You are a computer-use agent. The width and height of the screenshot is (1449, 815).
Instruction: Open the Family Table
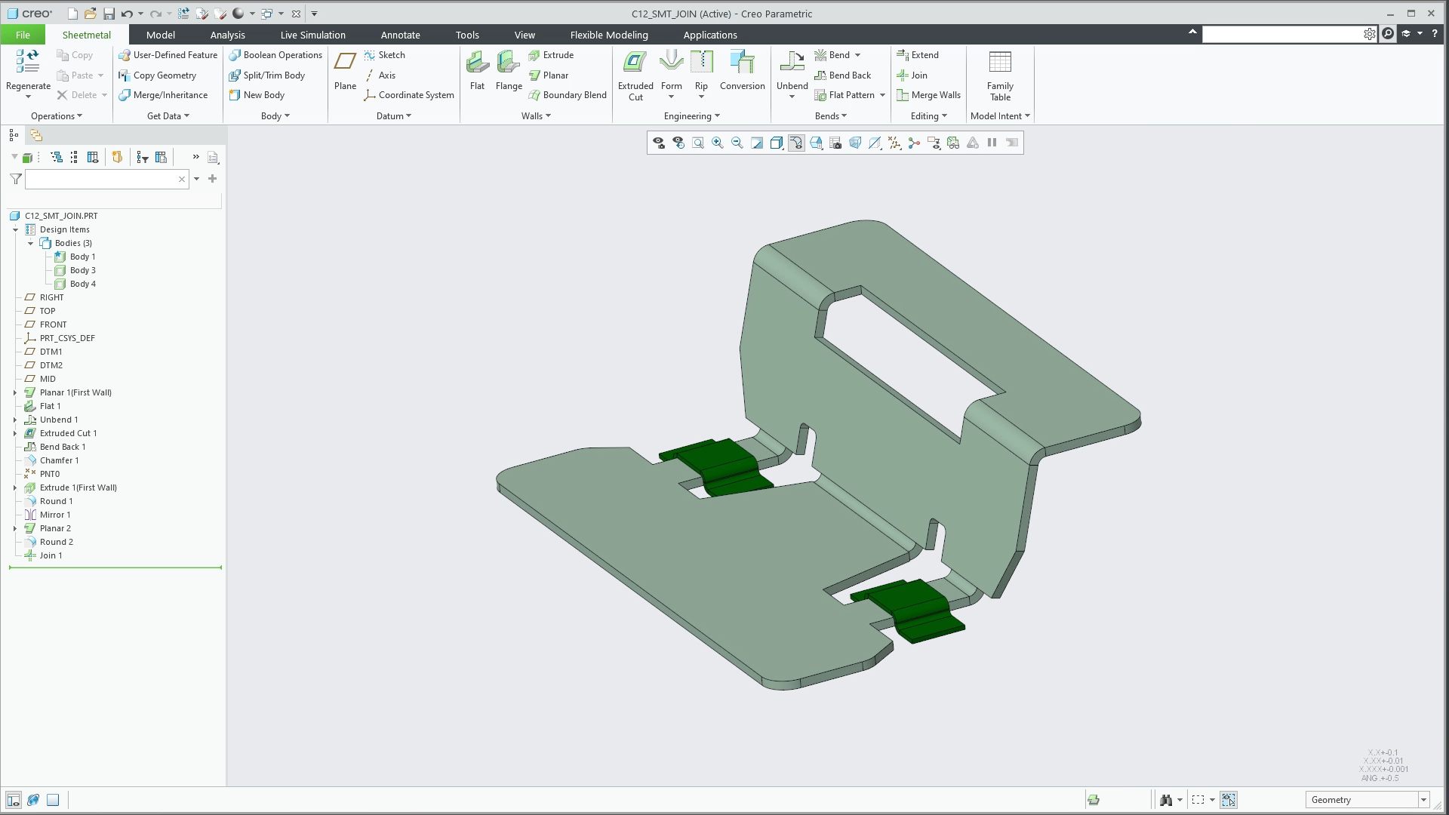(x=1000, y=75)
